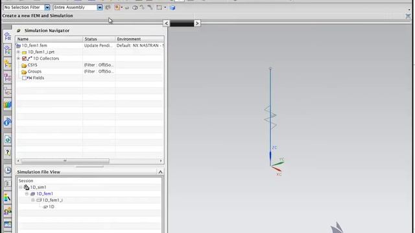Collapse the 1D_sim1 session node

click(x=20, y=187)
